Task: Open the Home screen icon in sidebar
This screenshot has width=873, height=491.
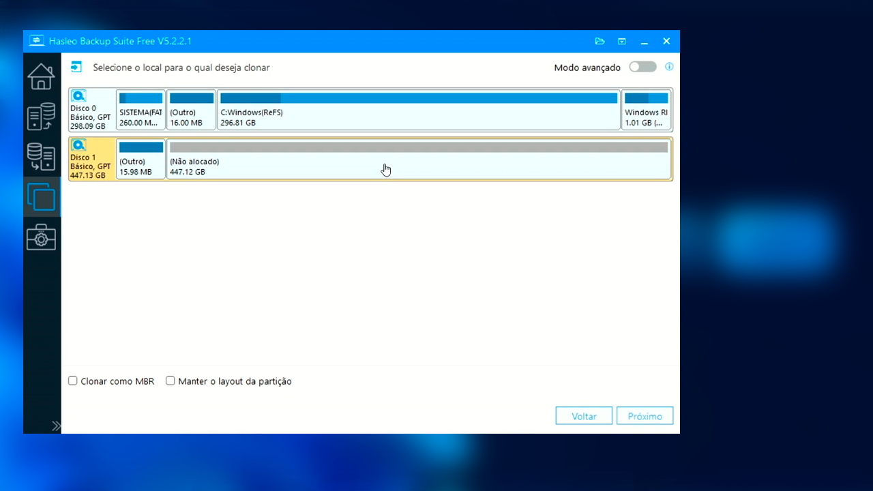Action: [x=41, y=76]
